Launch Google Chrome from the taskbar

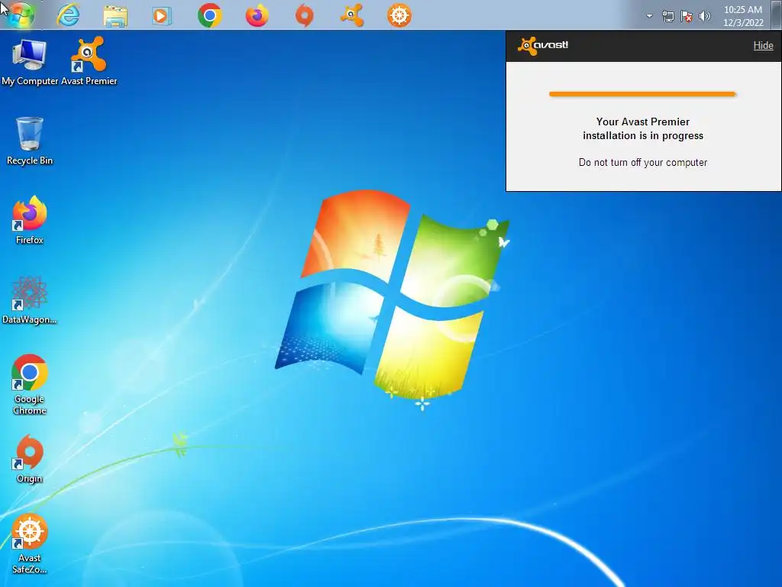(209, 16)
